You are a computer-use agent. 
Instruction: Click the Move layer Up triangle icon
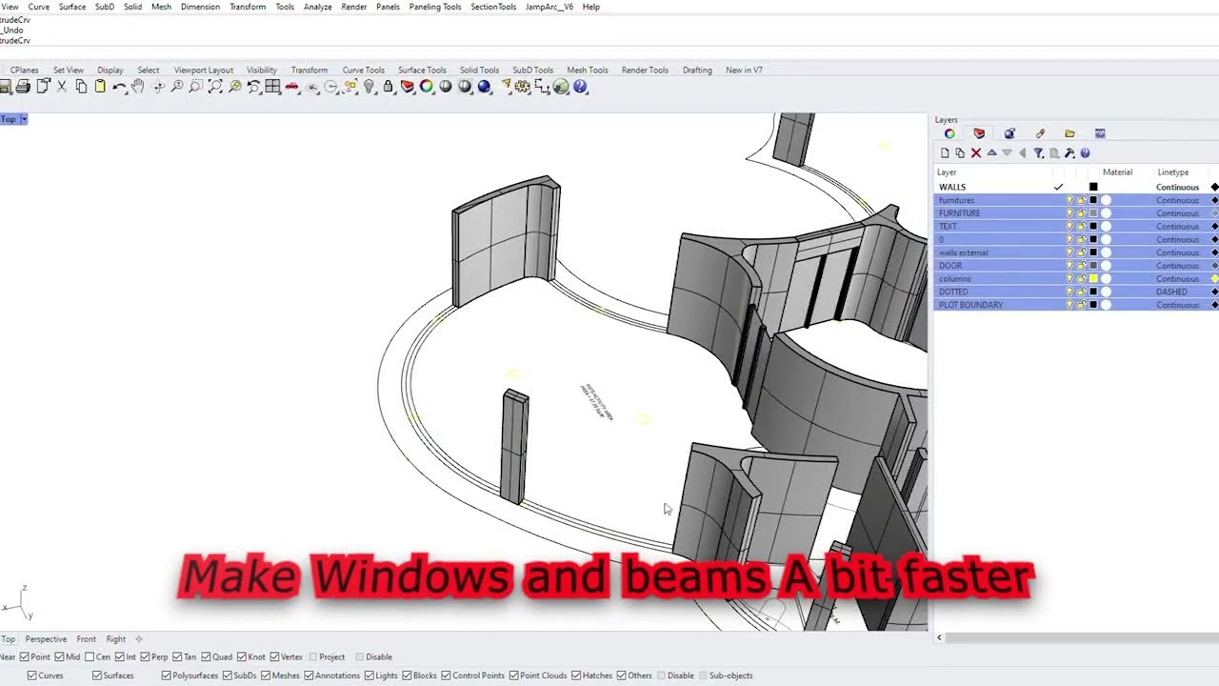991,152
